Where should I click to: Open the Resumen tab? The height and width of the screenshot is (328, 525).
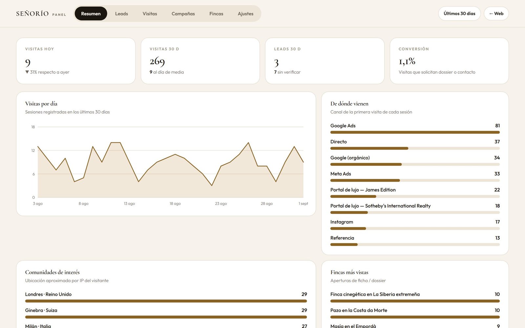pyautogui.click(x=91, y=13)
